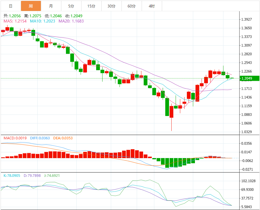Switch to the 5分 interval tab
The height and width of the screenshot is (210, 260).
tap(71, 6)
